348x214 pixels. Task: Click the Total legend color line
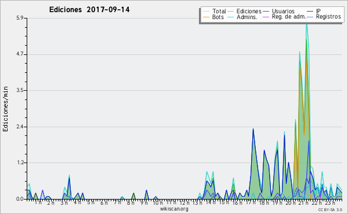[x=206, y=12]
